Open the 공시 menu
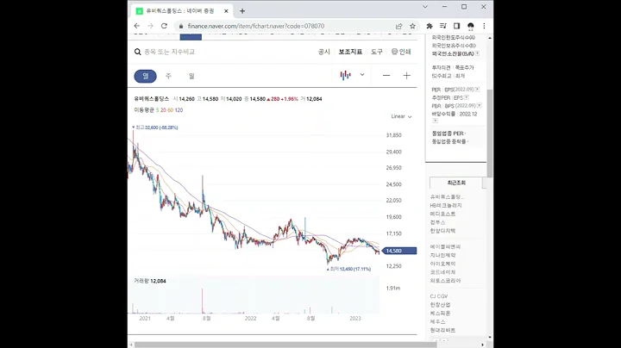Screen dimensions: 621x348 (324, 52)
